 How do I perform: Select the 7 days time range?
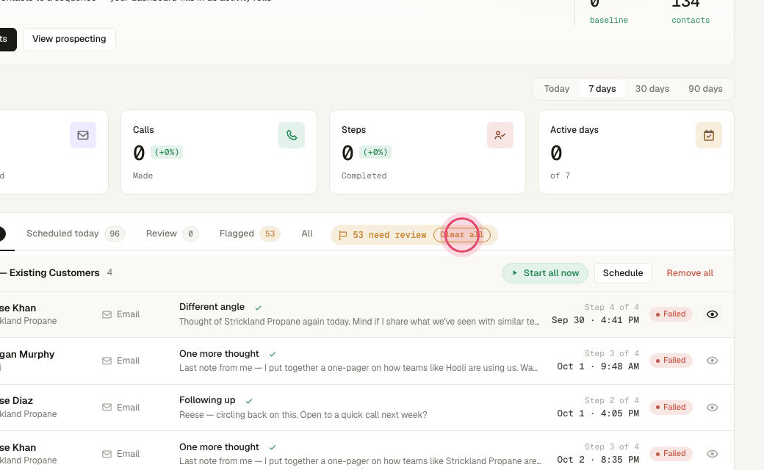click(x=602, y=89)
